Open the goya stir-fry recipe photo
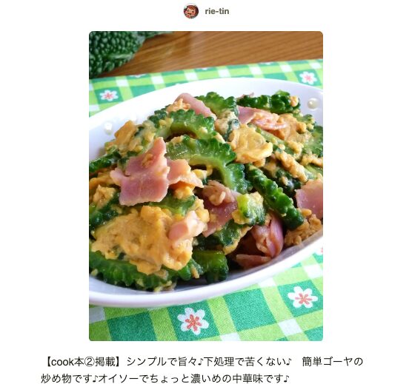The height and width of the screenshot is (384, 412). [206, 186]
